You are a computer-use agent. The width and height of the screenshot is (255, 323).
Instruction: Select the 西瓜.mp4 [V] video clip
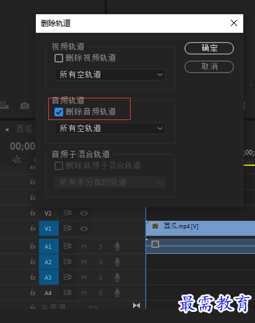[201, 228]
